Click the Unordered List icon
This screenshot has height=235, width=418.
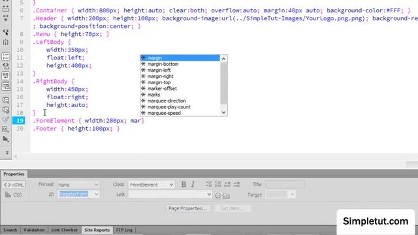pos(209,184)
